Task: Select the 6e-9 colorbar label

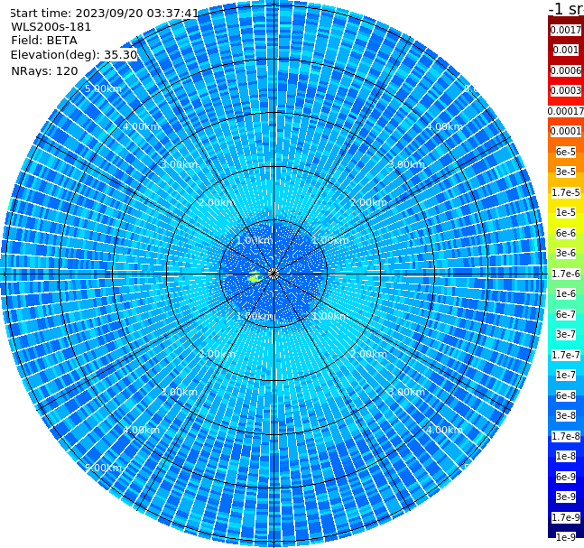Action: click(x=566, y=477)
